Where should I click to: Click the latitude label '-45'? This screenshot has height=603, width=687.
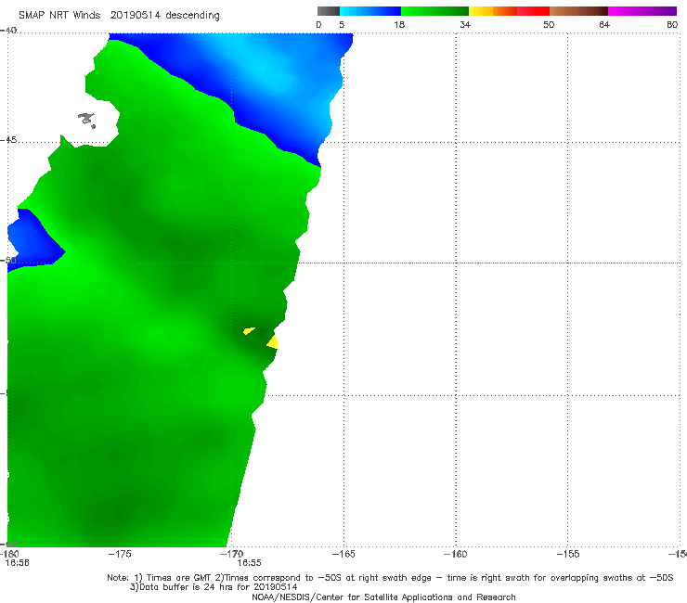point(8,140)
